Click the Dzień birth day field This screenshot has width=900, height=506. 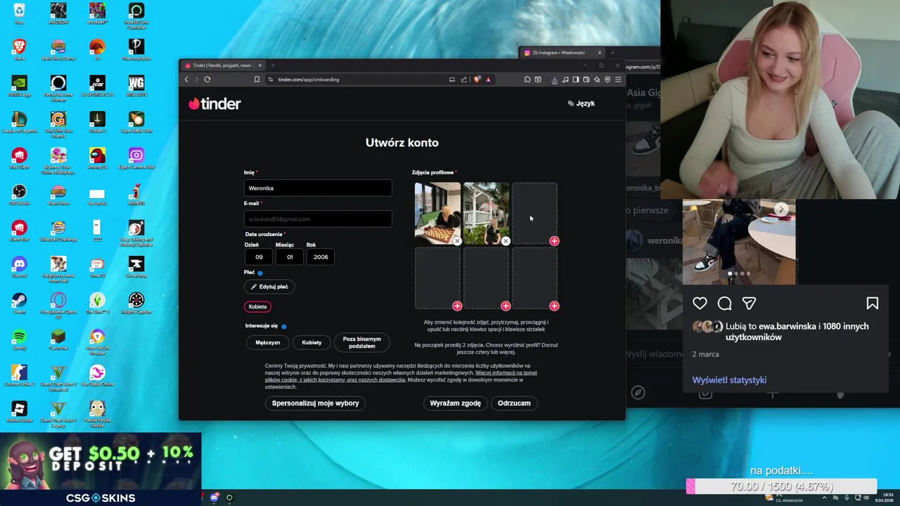pyautogui.click(x=259, y=257)
